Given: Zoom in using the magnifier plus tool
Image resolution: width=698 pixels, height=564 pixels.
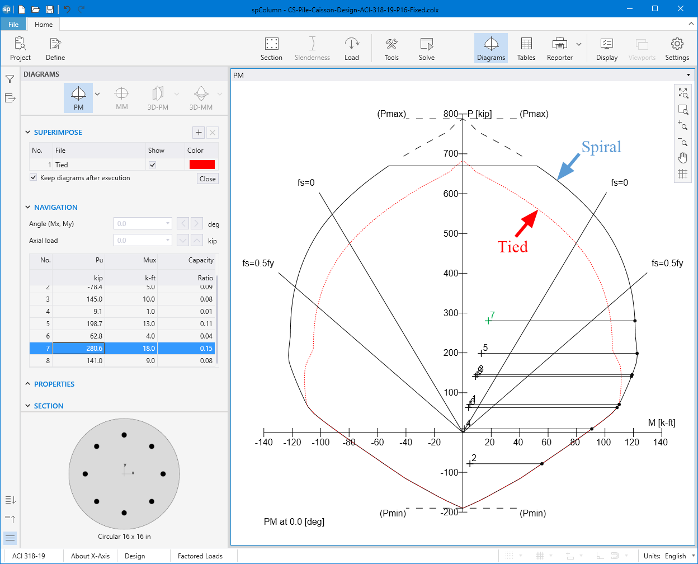Looking at the screenshot, I should (x=683, y=126).
